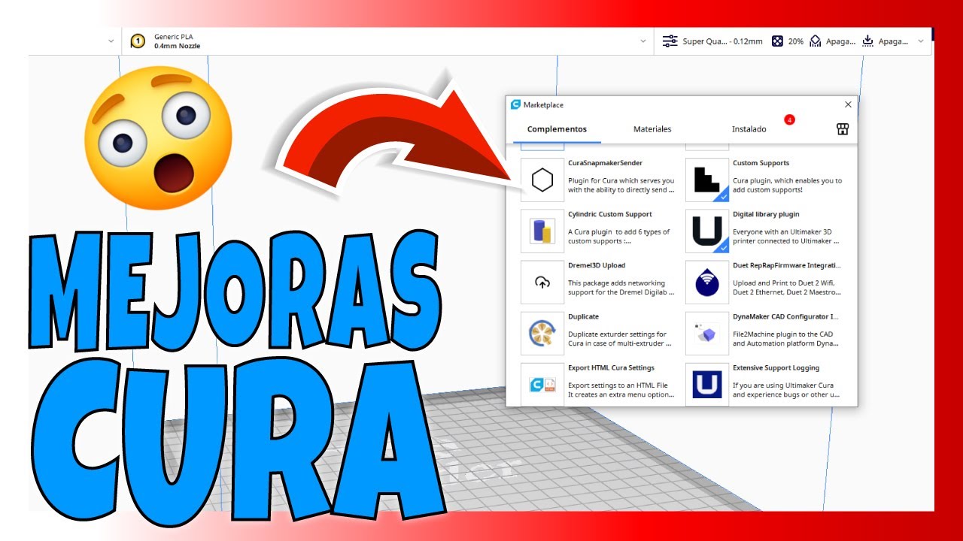This screenshot has width=963, height=541.
Task: Click the description 'If you are using Ultimaker Cura'
Action: (x=783, y=385)
